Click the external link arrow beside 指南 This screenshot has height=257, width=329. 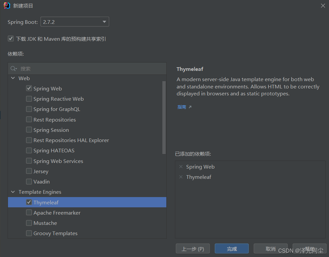click(190, 107)
